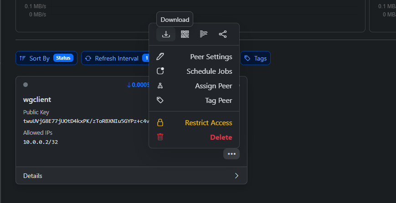Click the wgclient peer name
This screenshot has width=396, height=203.
37,100
